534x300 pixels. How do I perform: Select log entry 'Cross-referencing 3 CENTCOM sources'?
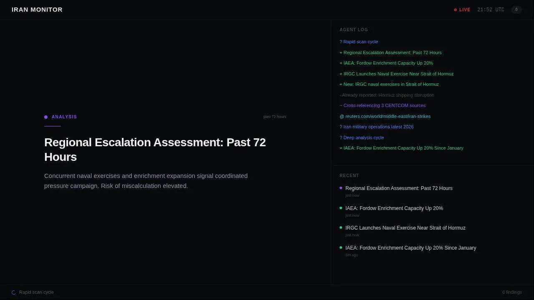coord(383,105)
